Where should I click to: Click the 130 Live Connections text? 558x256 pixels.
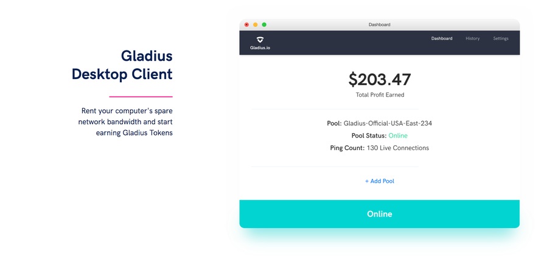tap(398, 148)
